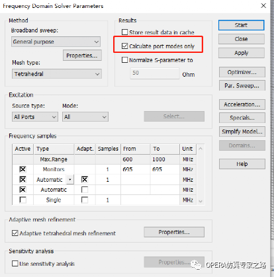Enable Normalize S-parameter to checkbox
The image size is (274, 277).
(x=124, y=60)
